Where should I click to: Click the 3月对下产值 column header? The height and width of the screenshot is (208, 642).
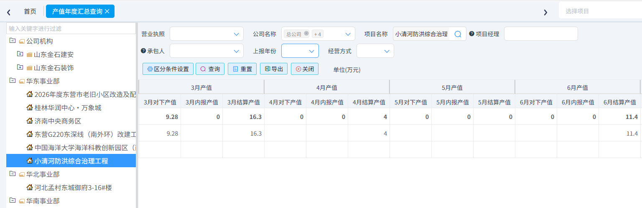160,102
